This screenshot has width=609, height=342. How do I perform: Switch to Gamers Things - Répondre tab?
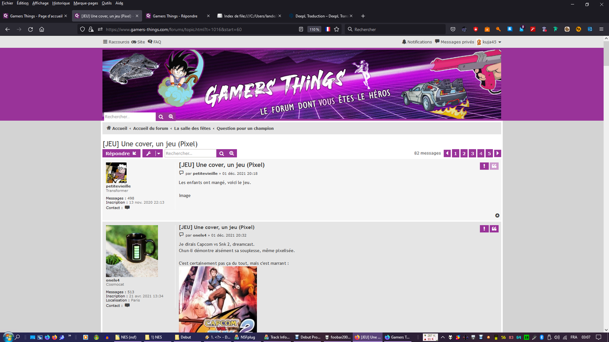(178, 16)
